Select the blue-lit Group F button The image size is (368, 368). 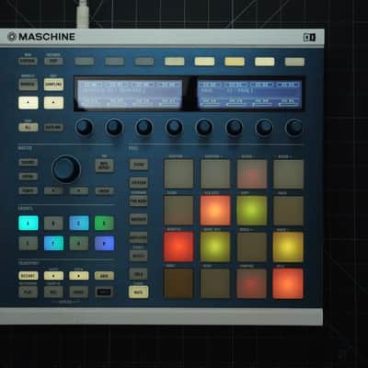pyautogui.click(x=53, y=243)
